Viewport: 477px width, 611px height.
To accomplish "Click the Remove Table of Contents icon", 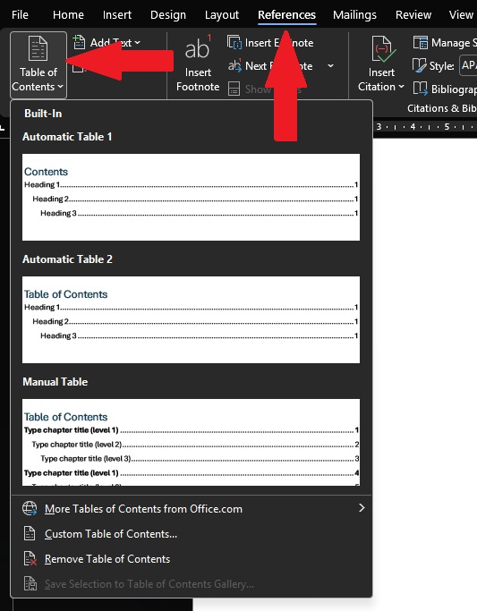I will pyautogui.click(x=30, y=559).
